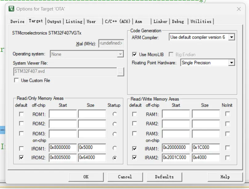
Task: Restore settings with Defaults button
Action: pos(164,177)
